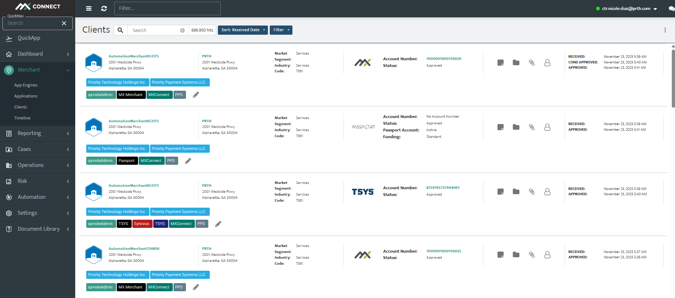The width and height of the screenshot is (675, 298).
Task: Open the AutomationMerchant134806 client link
Action: click(134, 249)
